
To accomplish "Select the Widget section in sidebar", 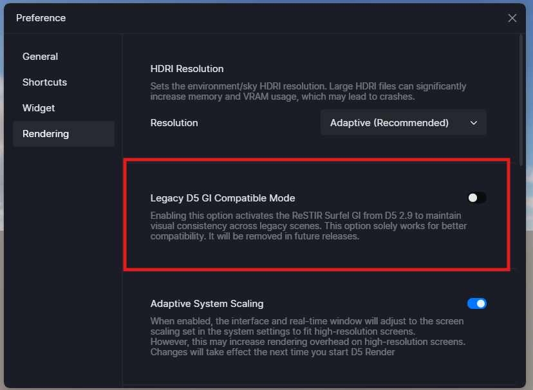I will (x=39, y=108).
